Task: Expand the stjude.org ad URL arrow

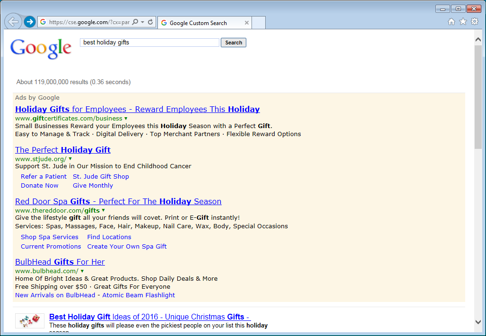Action: [70, 159]
